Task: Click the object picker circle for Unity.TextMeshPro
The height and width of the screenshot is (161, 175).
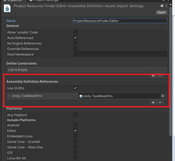Action: pyautogui.click(x=163, y=96)
